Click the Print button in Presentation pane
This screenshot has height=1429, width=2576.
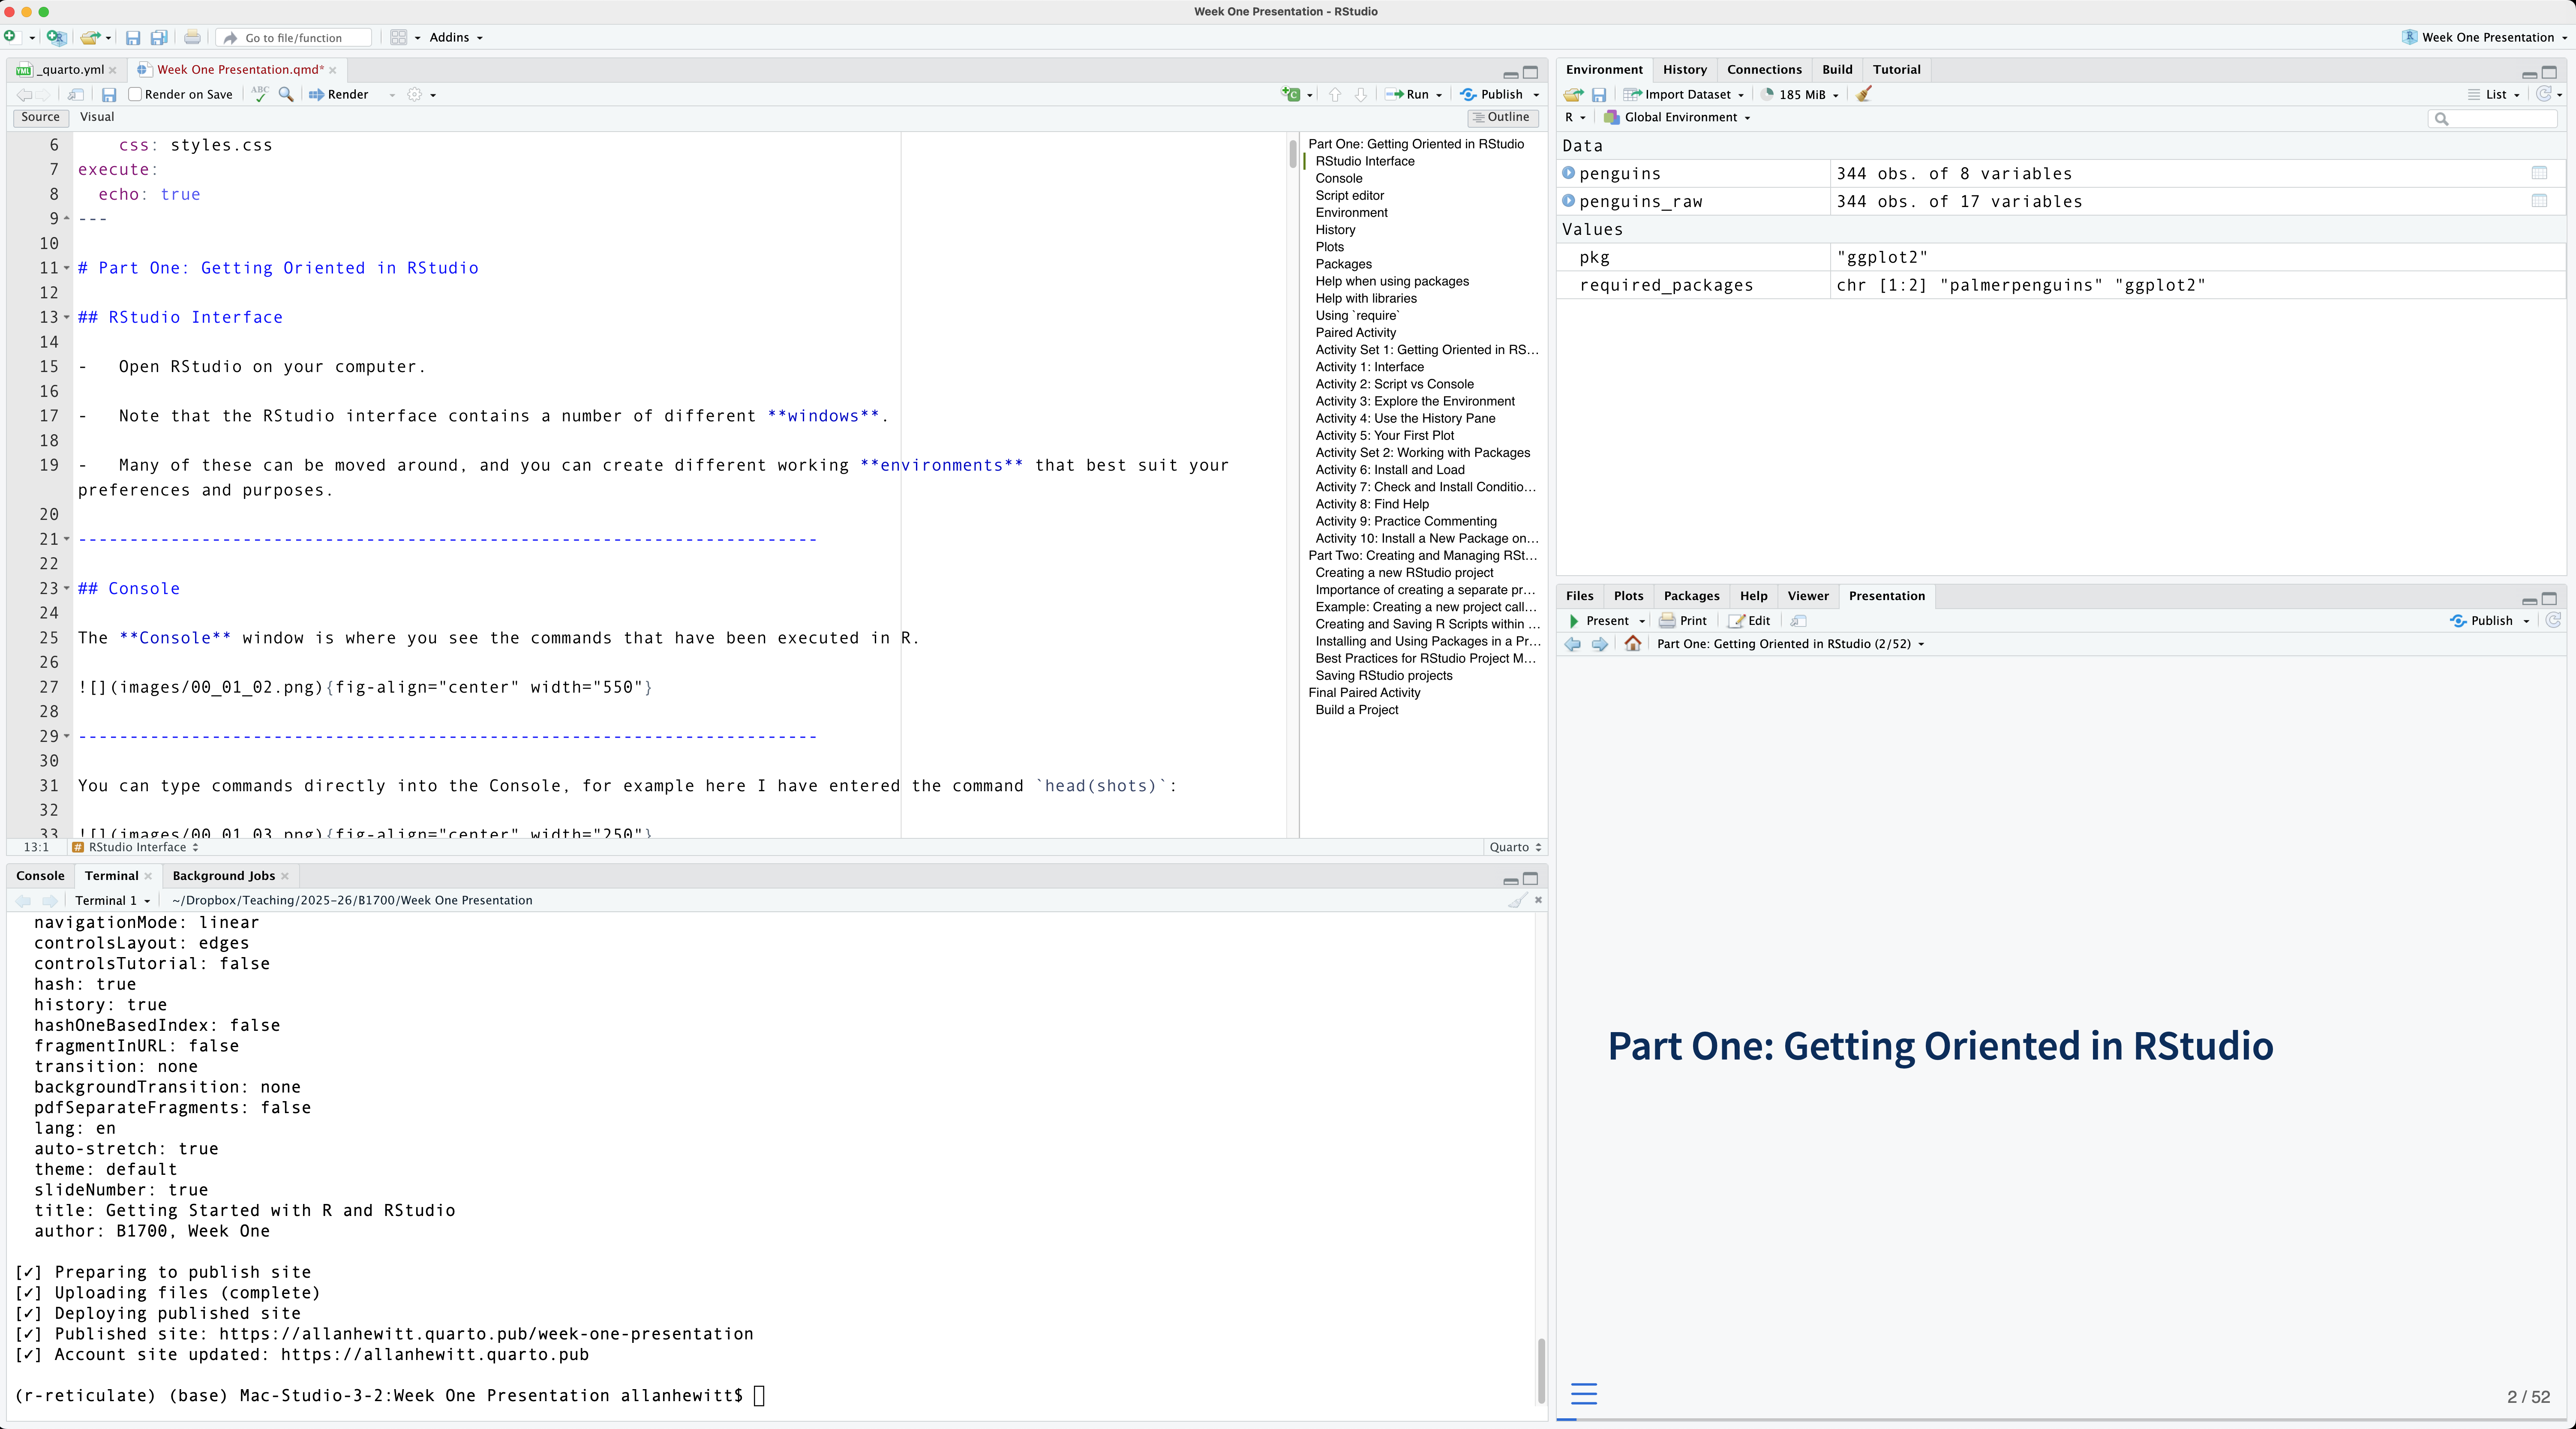(1683, 621)
